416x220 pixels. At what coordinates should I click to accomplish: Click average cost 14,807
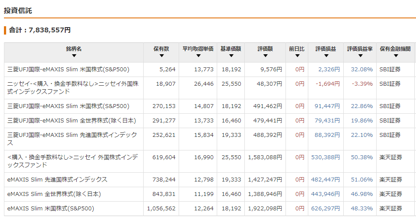(204, 106)
